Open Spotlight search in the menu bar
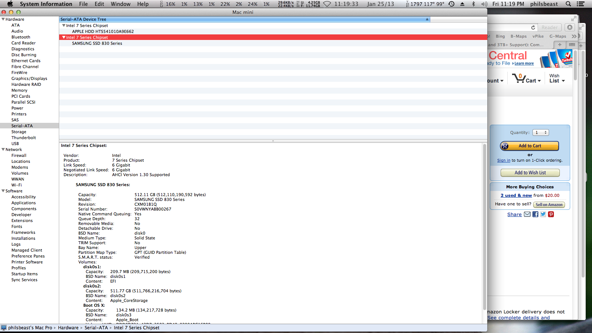This screenshot has width=592, height=333. pyautogui.click(x=568, y=4)
